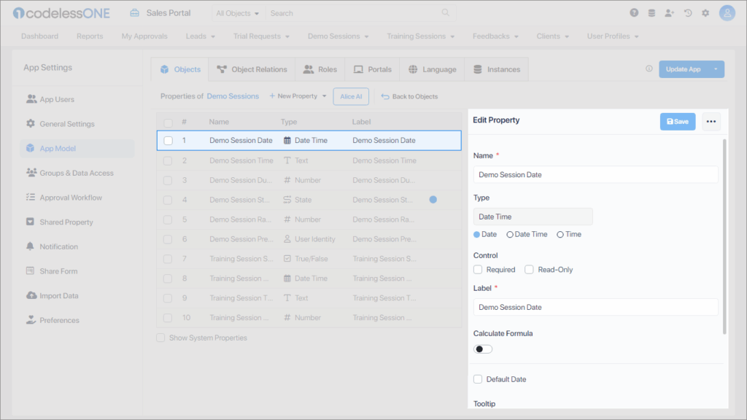Enable Show System Properties checkbox
This screenshot has height=420, width=747.
pyautogui.click(x=160, y=338)
